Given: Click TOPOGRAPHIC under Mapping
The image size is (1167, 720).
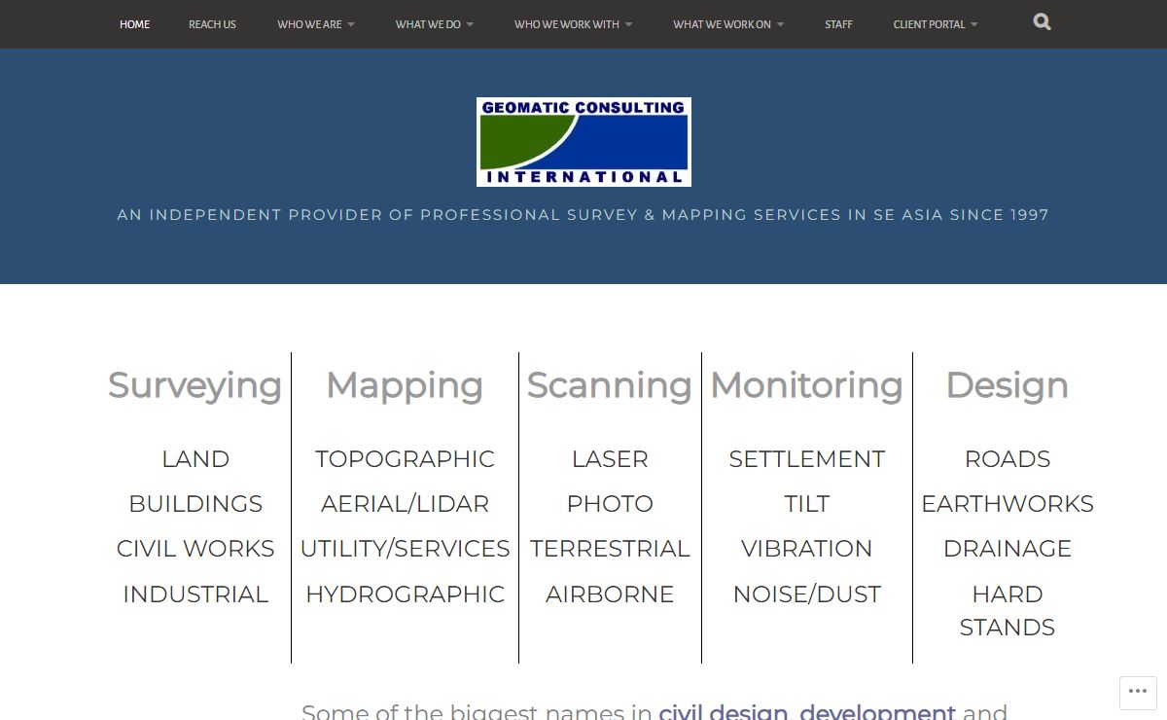Looking at the screenshot, I should 405,459.
